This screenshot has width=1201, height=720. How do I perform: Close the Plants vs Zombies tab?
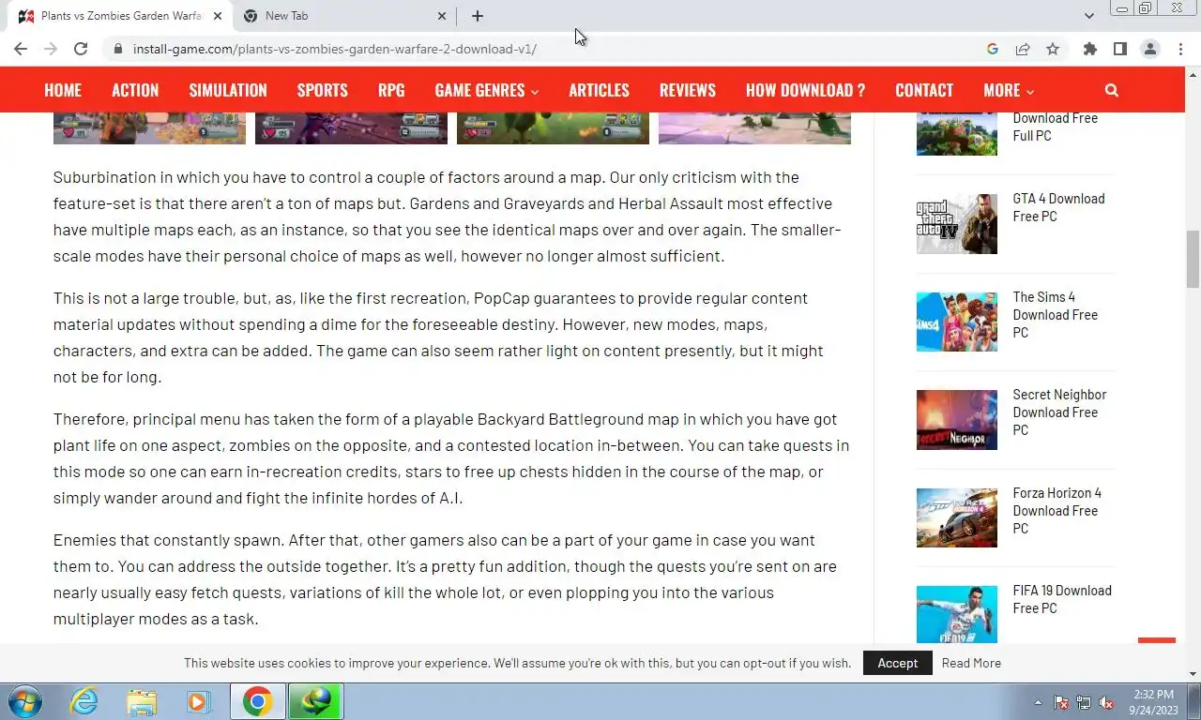(218, 16)
